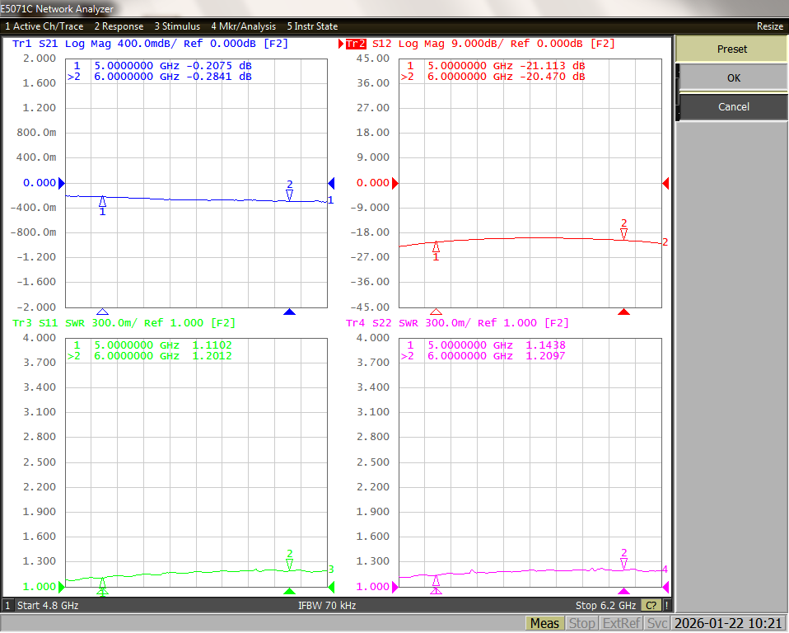789x633 pixels.
Task: Click the E5071C Network Analyzer title
Action: point(57,8)
